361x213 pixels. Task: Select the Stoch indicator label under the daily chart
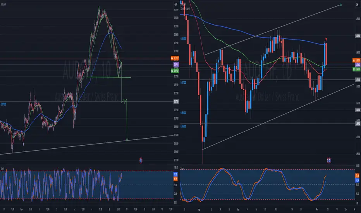point(182,168)
